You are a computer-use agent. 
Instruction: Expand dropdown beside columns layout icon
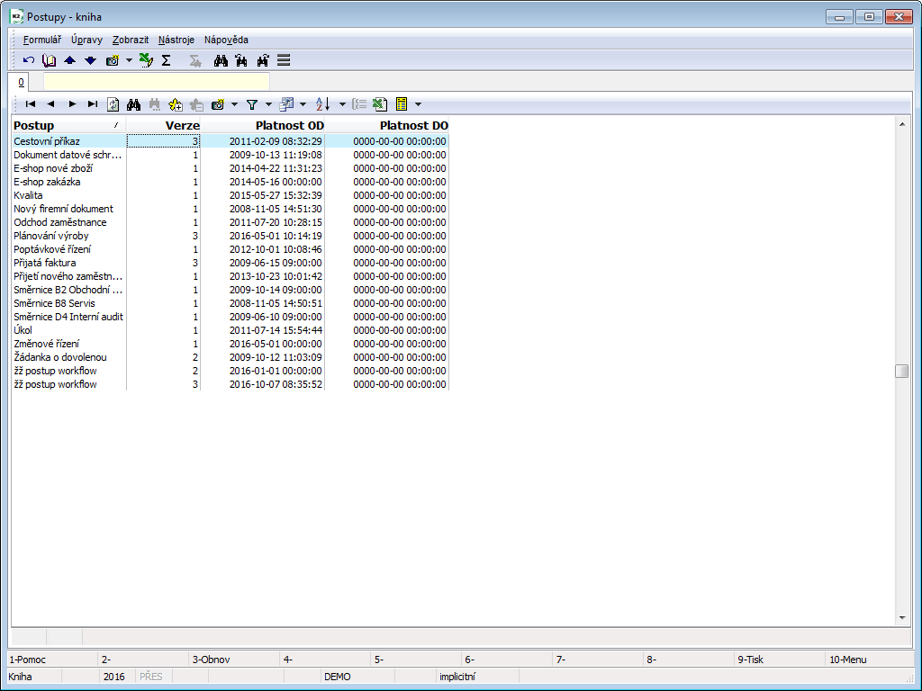coord(303,104)
